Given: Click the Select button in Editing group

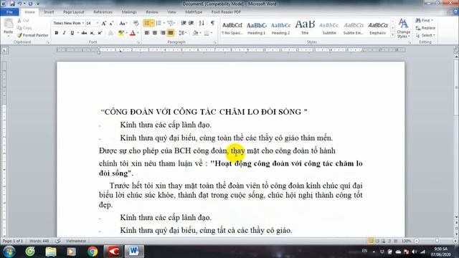Looking at the screenshot, I should [x=425, y=35].
